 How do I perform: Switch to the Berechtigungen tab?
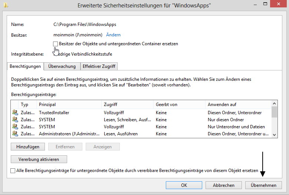pyautogui.click(x=25, y=66)
